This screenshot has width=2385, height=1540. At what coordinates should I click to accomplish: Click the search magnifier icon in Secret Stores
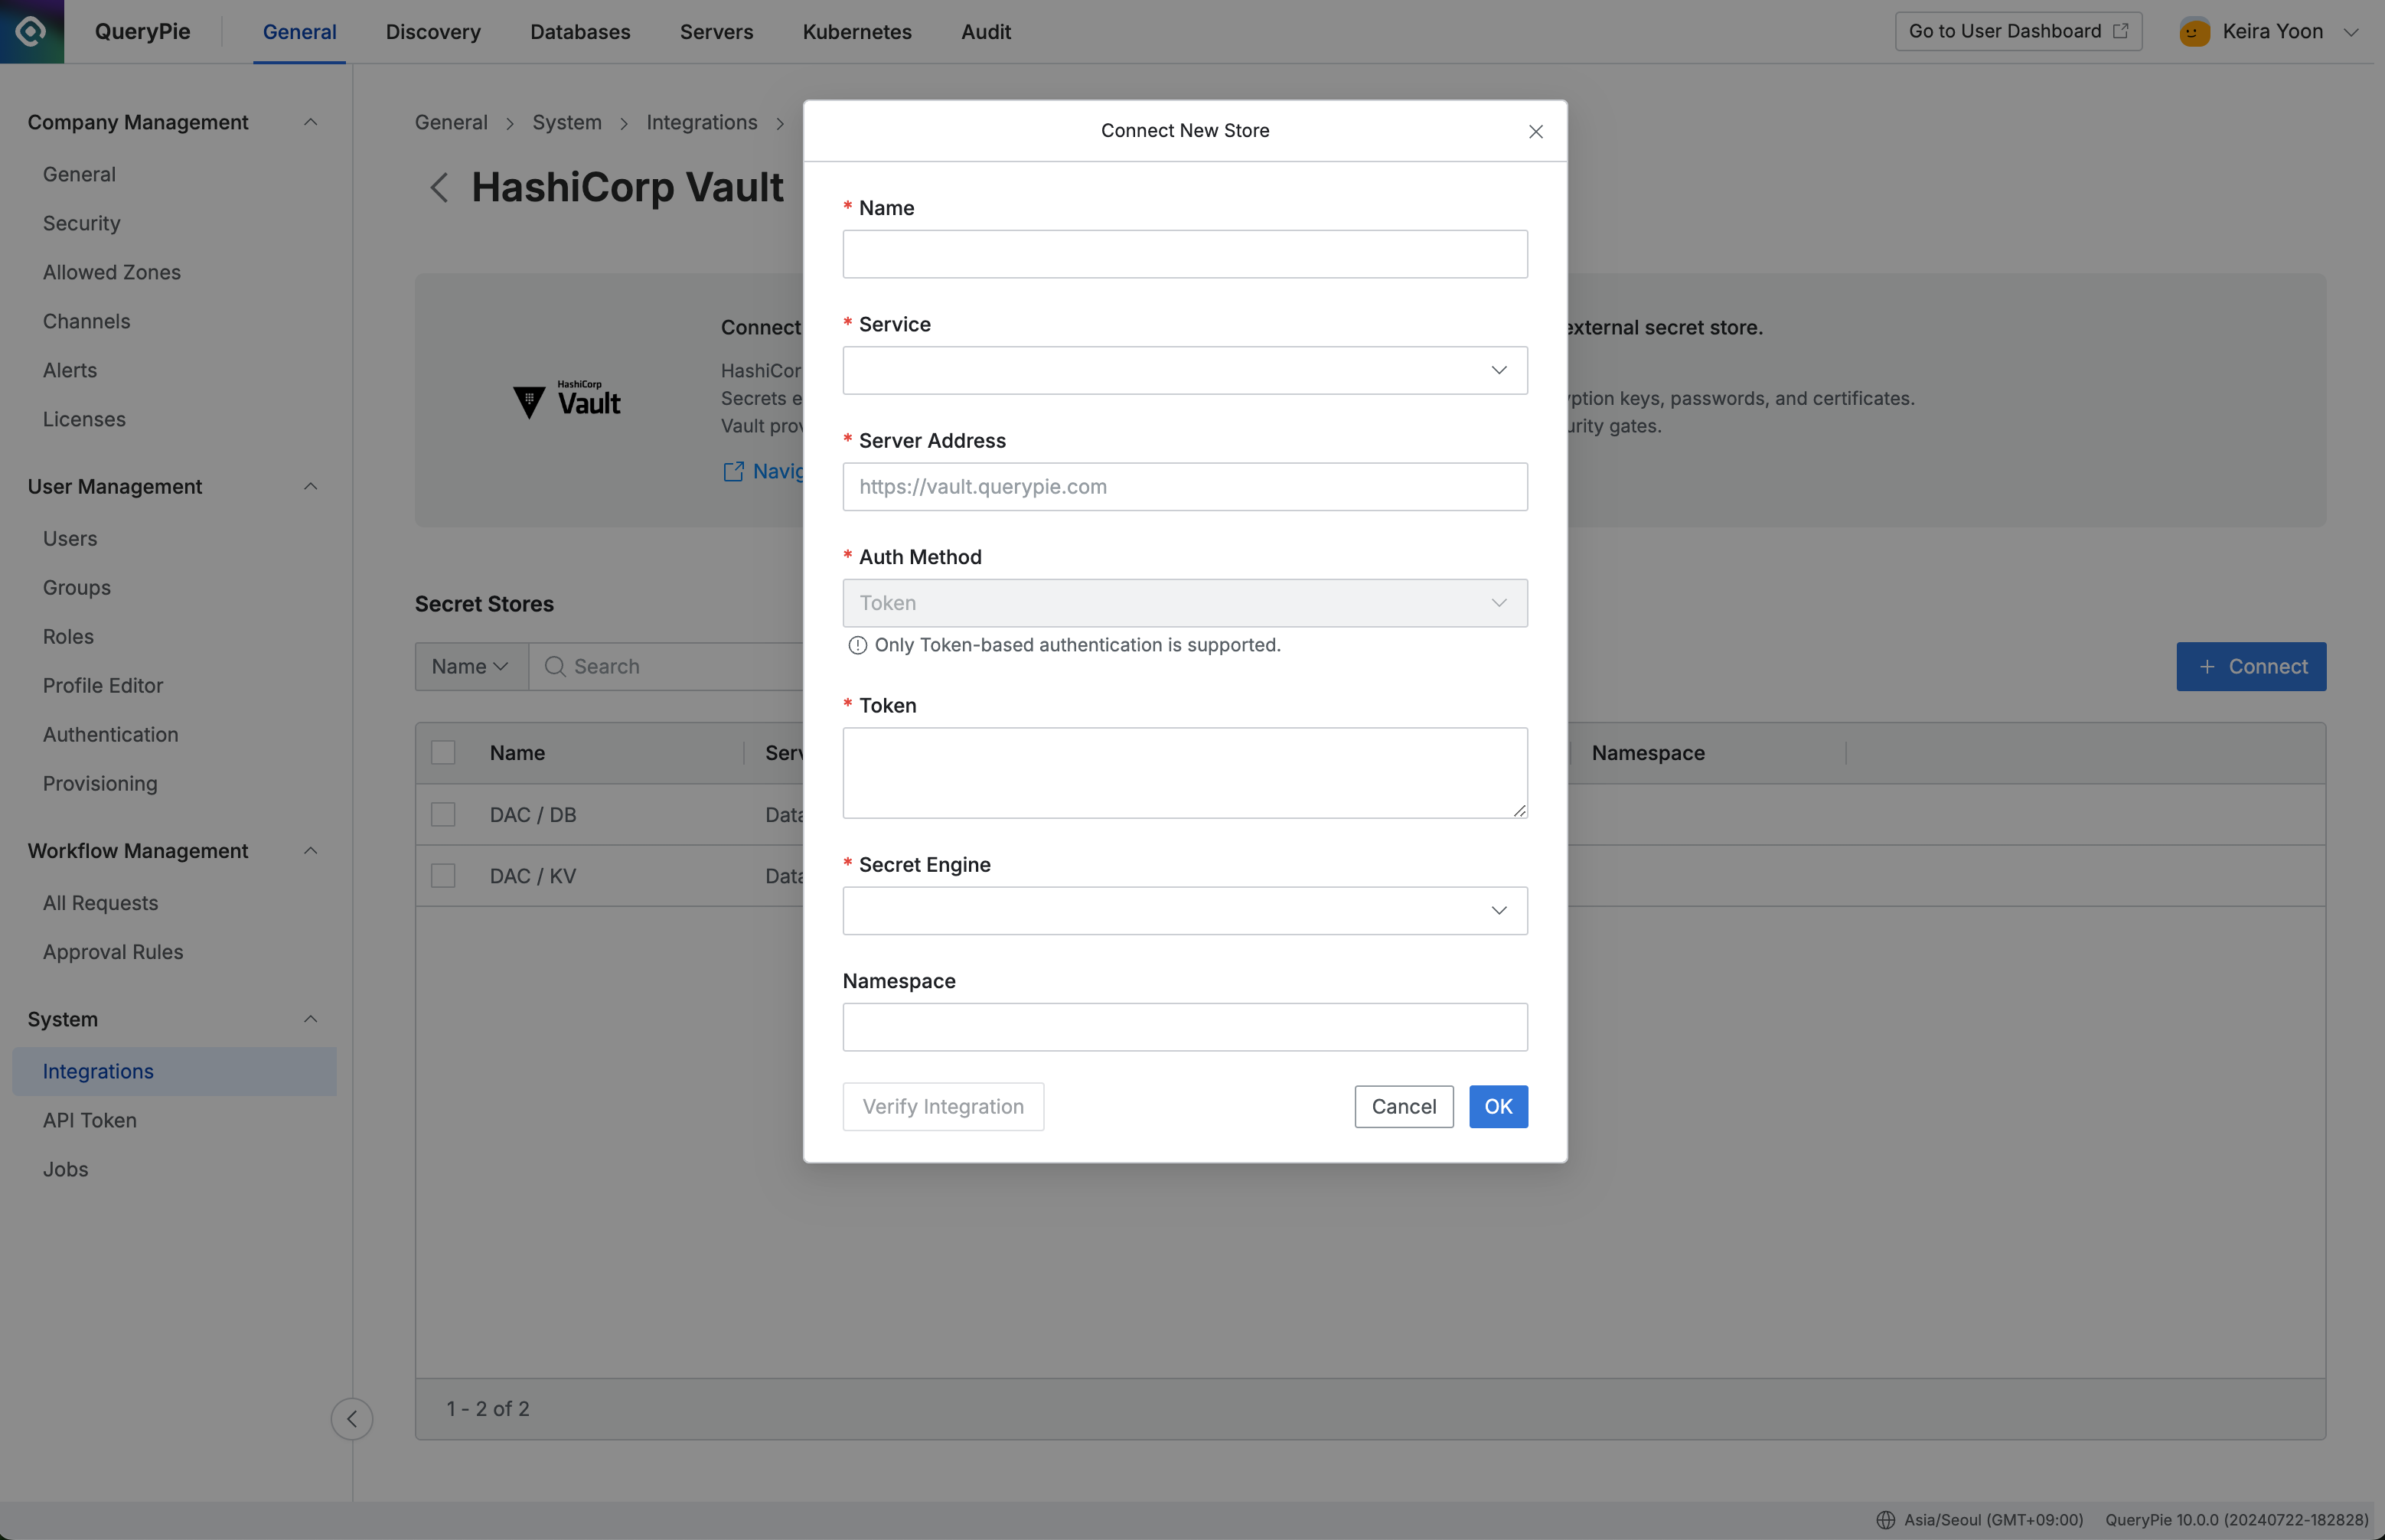tap(555, 666)
